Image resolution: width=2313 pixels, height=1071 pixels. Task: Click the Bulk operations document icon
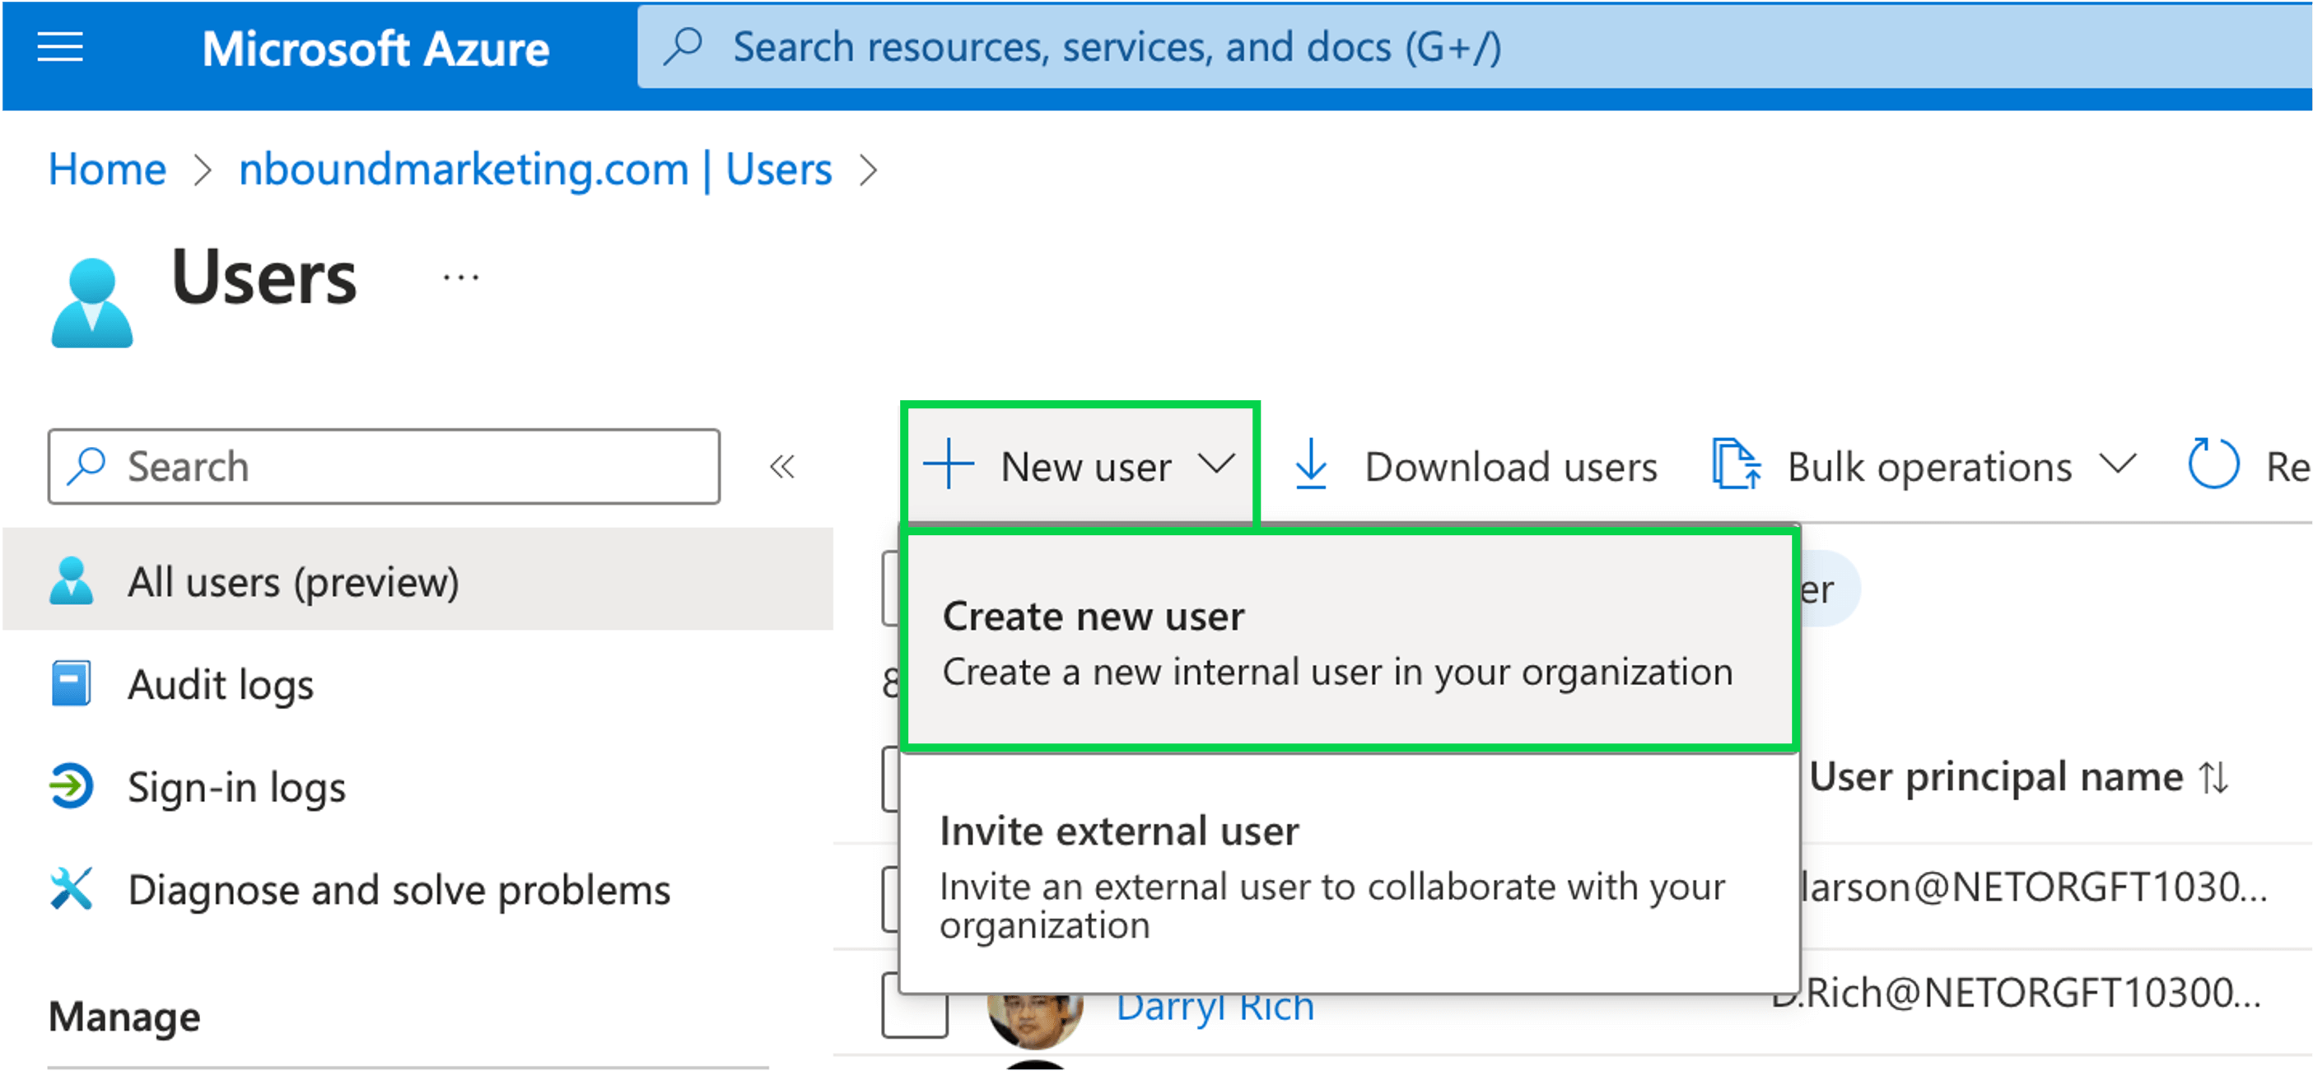click(x=1737, y=465)
